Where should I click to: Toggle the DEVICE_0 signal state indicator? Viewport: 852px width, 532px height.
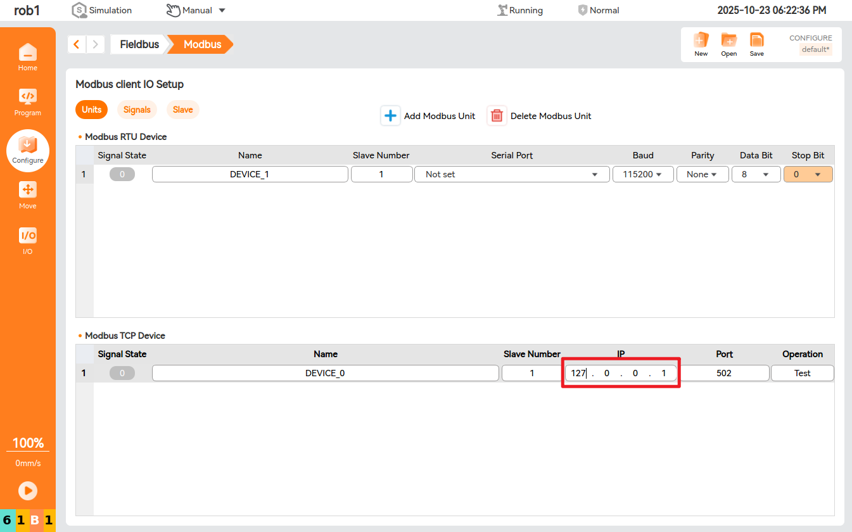(122, 373)
